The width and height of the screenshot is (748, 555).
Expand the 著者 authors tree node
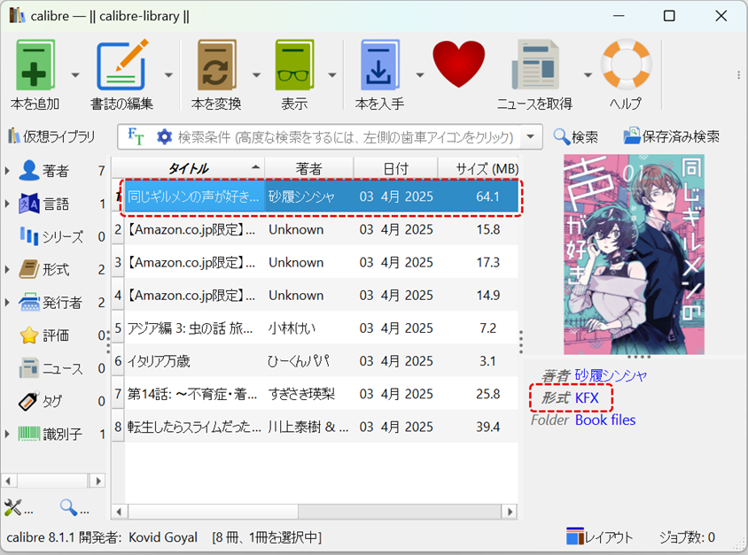click(7, 170)
